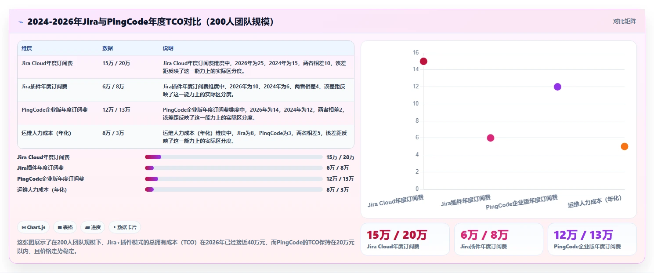Select the 进度 tag chip
This screenshot has width=654, height=273.
[x=93, y=227]
